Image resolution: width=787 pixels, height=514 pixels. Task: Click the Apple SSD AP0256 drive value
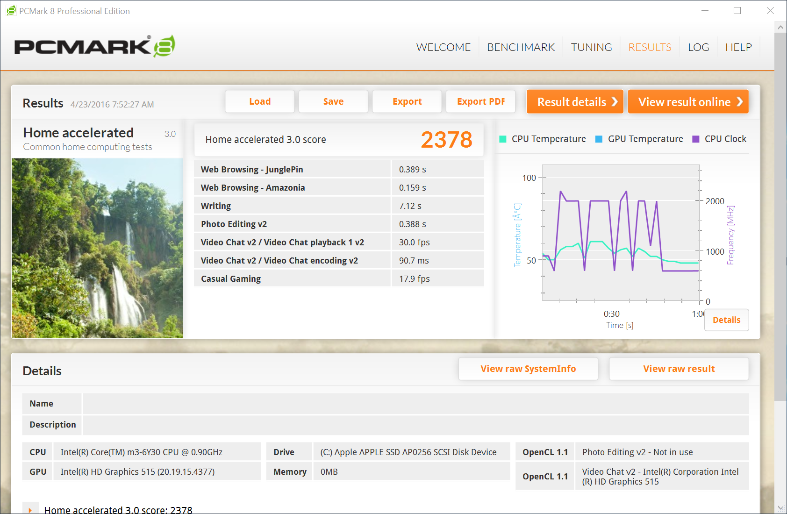[x=408, y=452]
